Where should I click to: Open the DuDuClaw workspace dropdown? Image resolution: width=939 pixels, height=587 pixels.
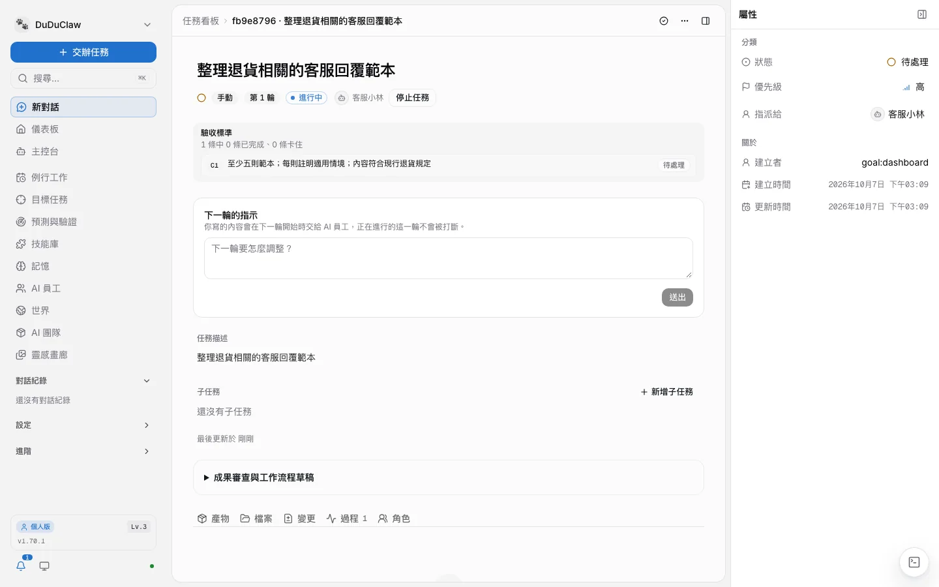(83, 25)
